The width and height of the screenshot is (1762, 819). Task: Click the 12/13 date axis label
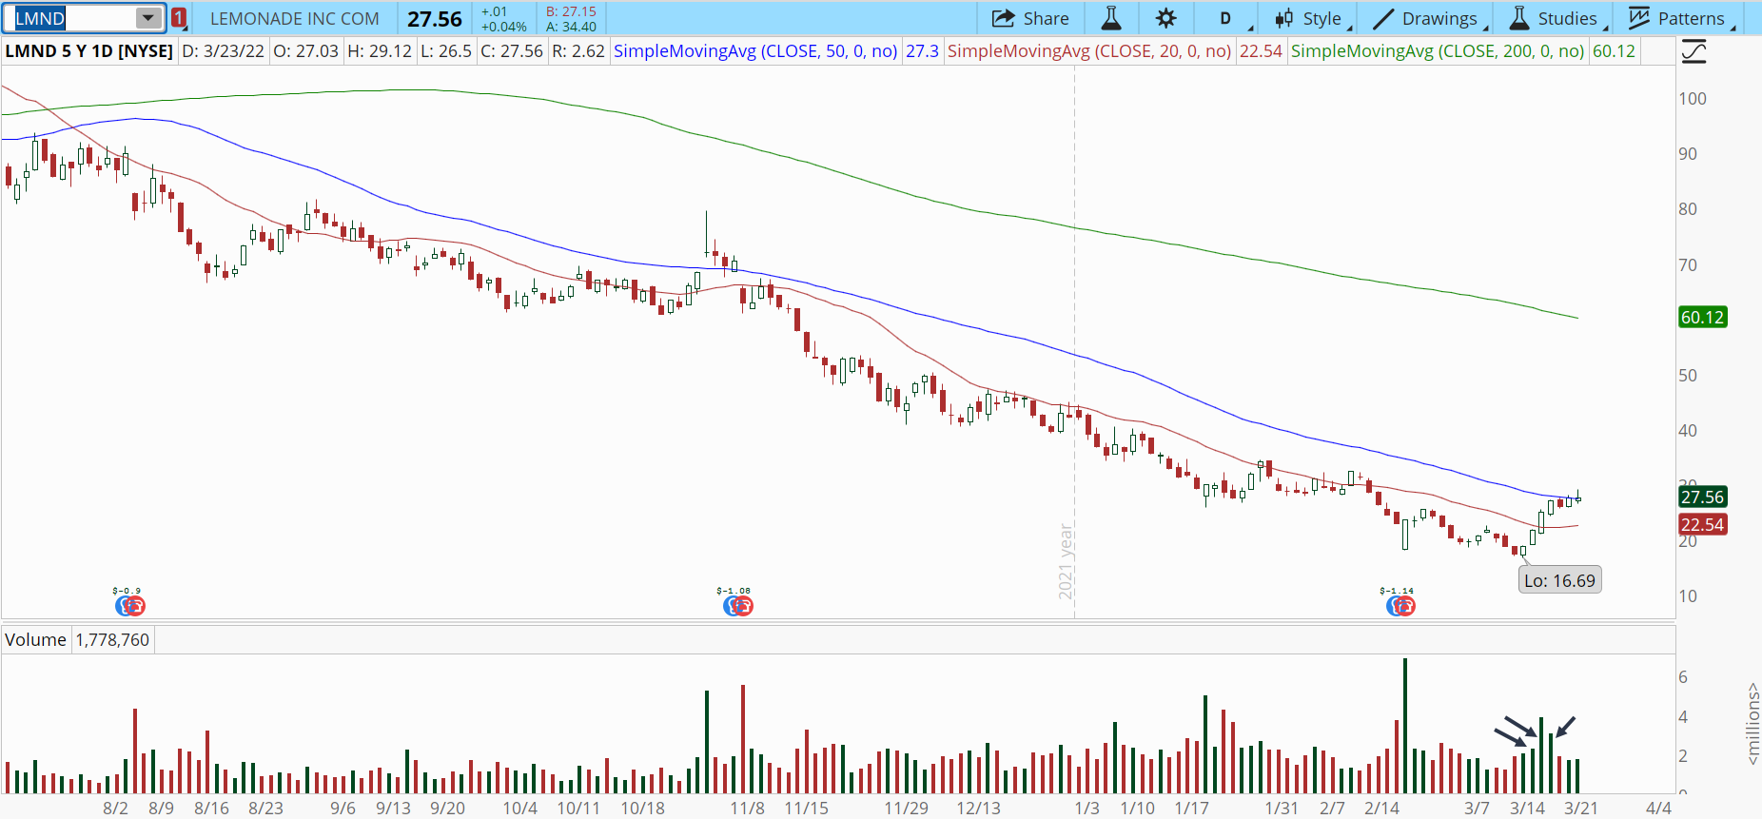click(x=979, y=809)
